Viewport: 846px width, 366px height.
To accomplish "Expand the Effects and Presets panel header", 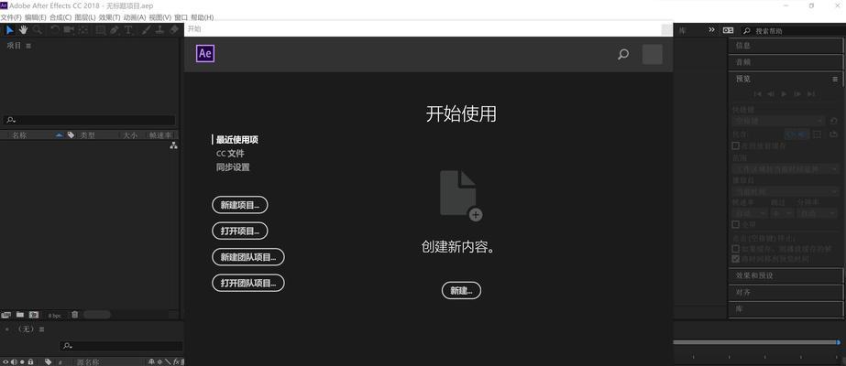I will (x=785, y=275).
